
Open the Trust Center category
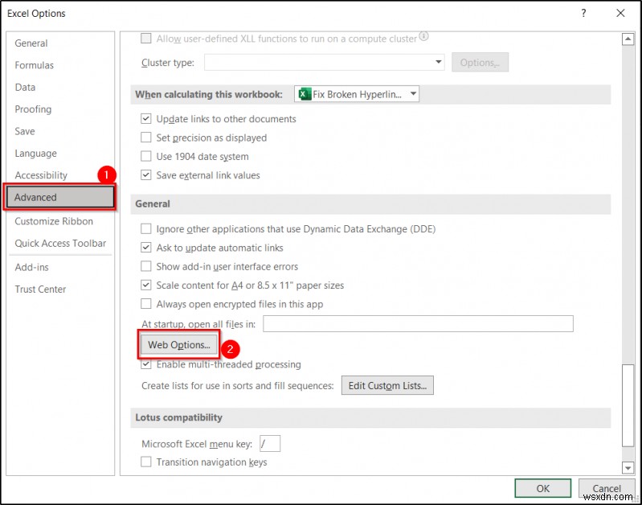click(x=40, y=289)
